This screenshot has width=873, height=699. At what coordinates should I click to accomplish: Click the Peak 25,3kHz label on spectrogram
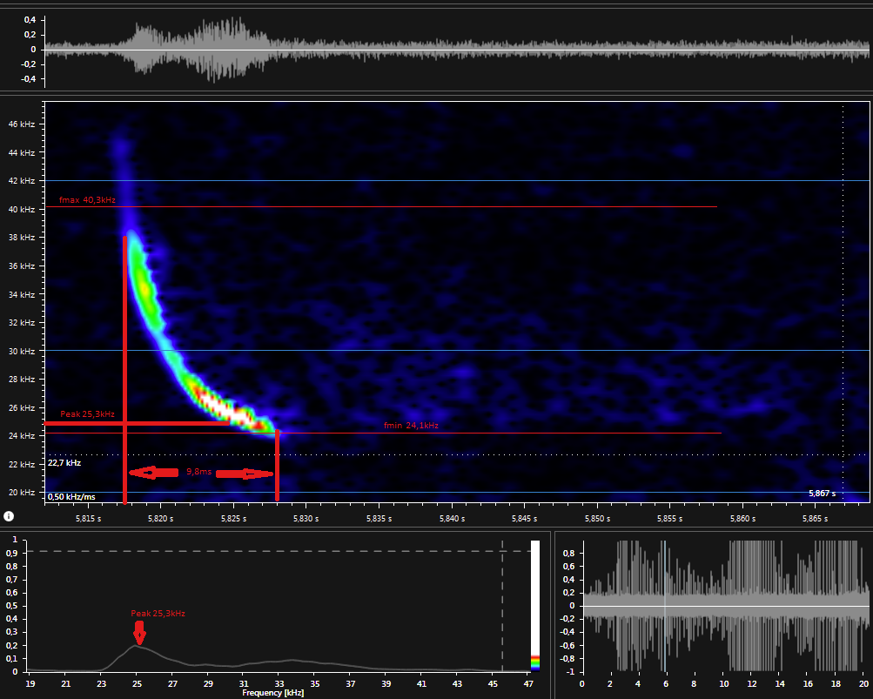click(87, 414)
